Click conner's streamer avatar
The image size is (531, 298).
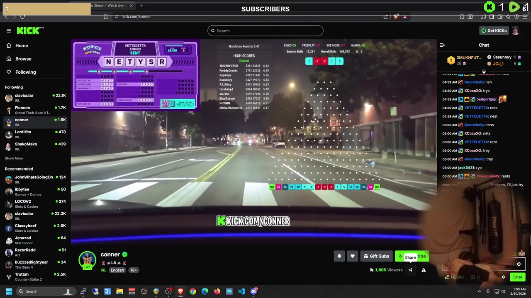point(87,260)
